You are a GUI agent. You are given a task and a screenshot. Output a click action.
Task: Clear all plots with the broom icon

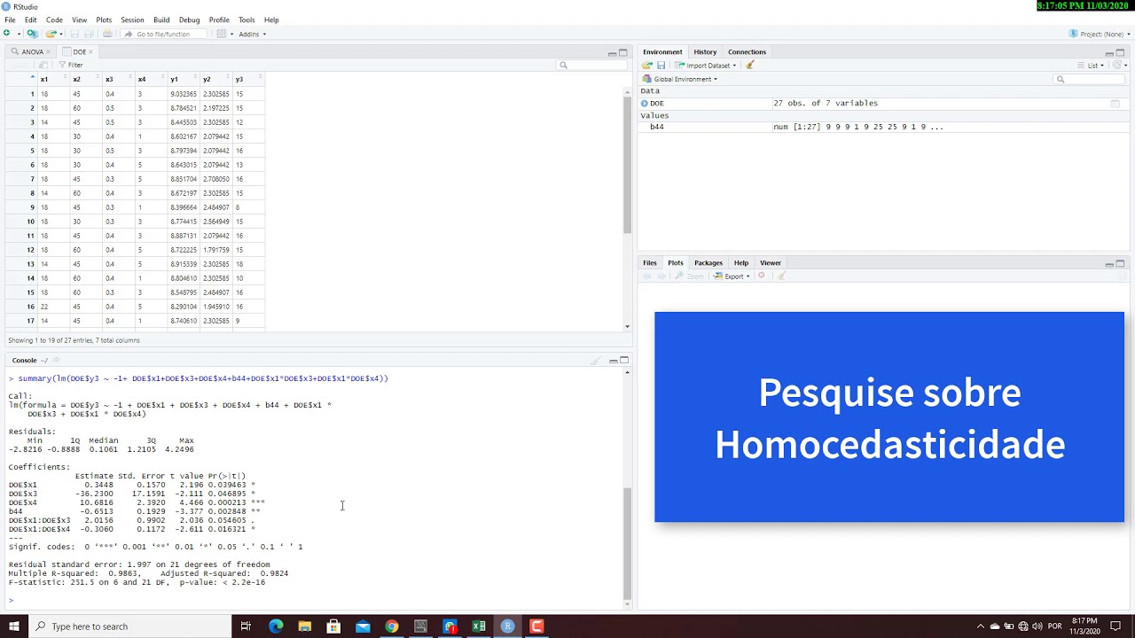coord(781,276)
